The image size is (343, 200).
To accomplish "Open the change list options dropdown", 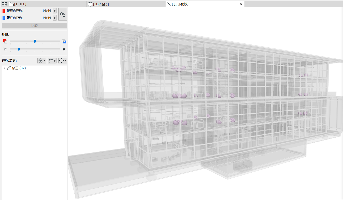I will coord(52,61).
